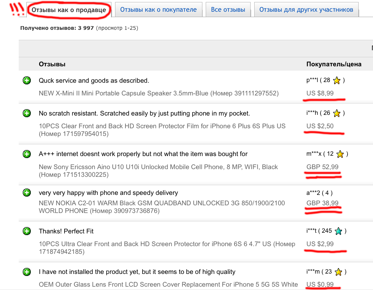Switch to 'Отзывы как о покупателе' tab

point(158,10)
